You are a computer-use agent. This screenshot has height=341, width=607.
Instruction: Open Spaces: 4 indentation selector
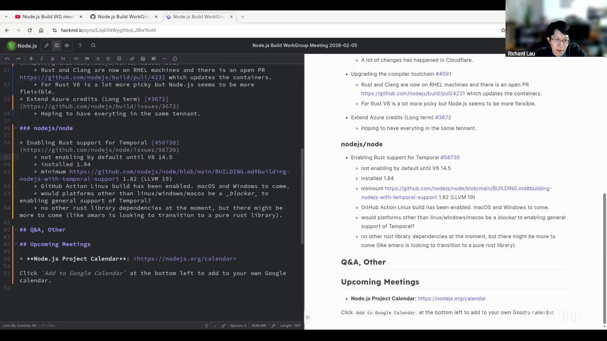coord(238,326)
